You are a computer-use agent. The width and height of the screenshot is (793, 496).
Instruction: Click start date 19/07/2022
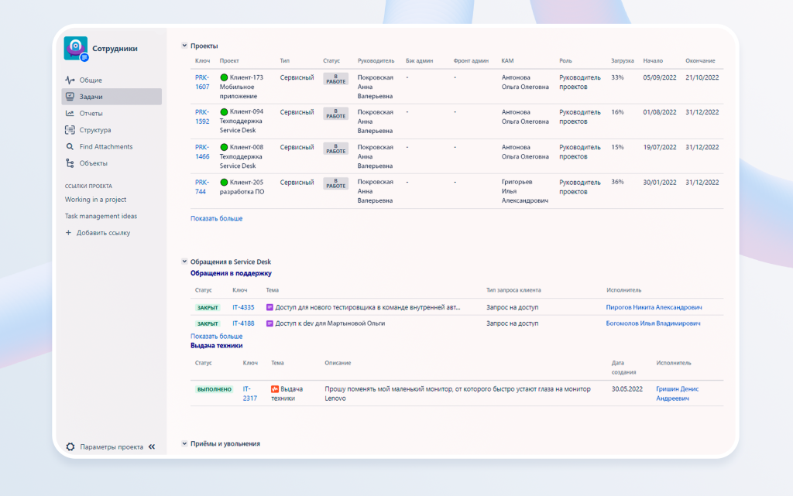[x=660, y=148]
